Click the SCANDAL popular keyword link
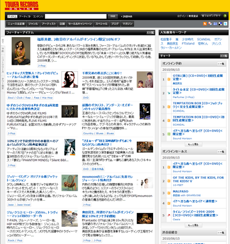This screenshot has height=244, width=230. coord(204,40)
